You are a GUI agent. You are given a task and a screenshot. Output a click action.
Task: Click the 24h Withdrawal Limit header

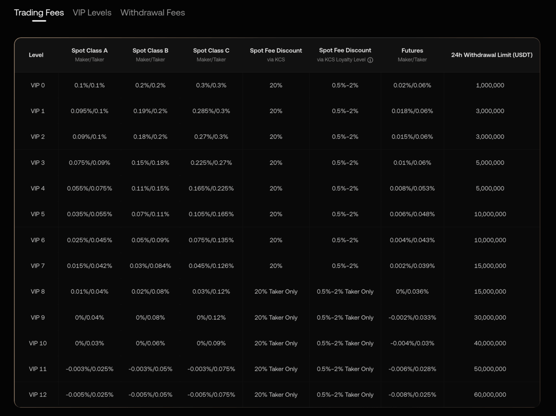[x=492, y=55]
